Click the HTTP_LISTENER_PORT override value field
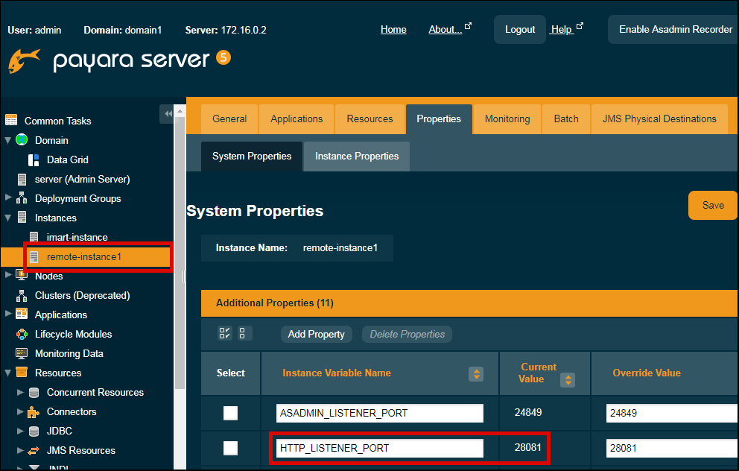This screenshot has height=471, width=739. tap(670, 449)
